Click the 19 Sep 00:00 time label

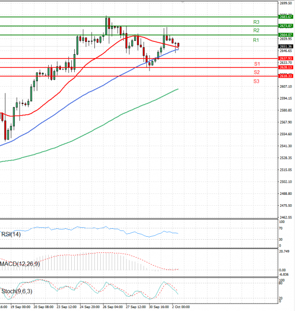pyautogui.click(x=21, y=307)
